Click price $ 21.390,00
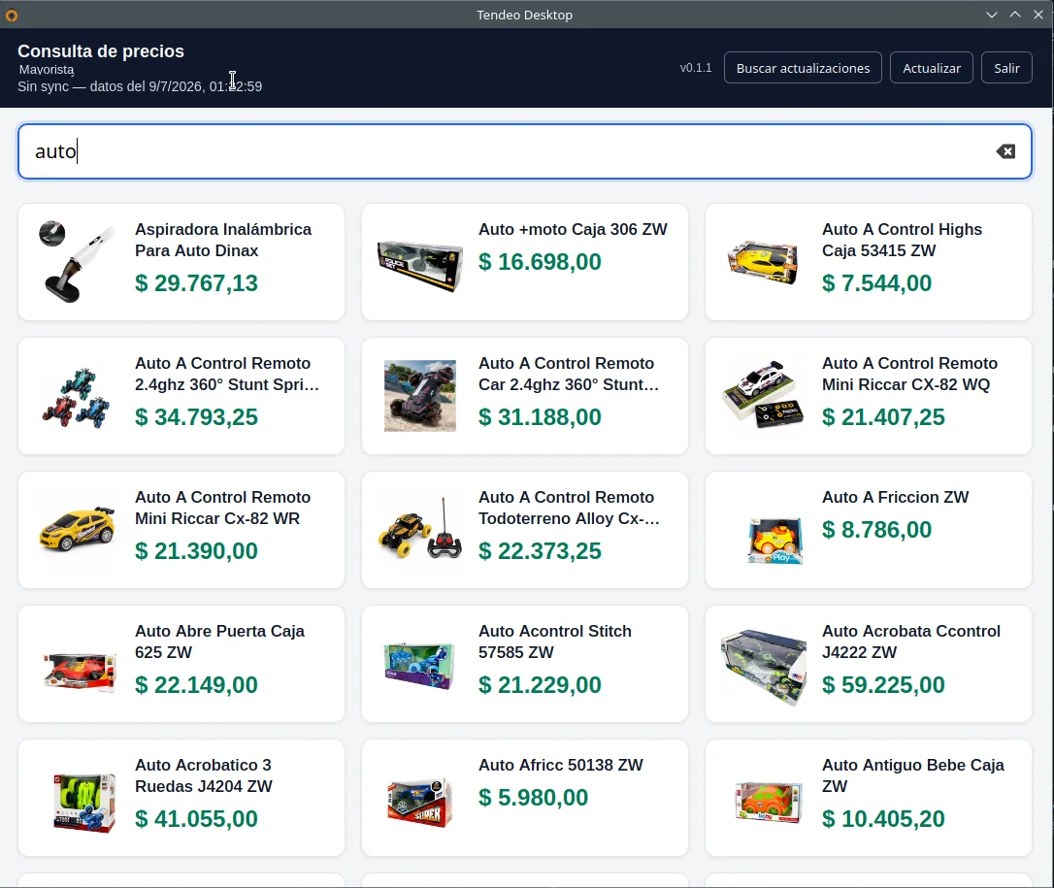This screenshot has height=888, width=1054. pyautogui.click(x=196, y=550)
